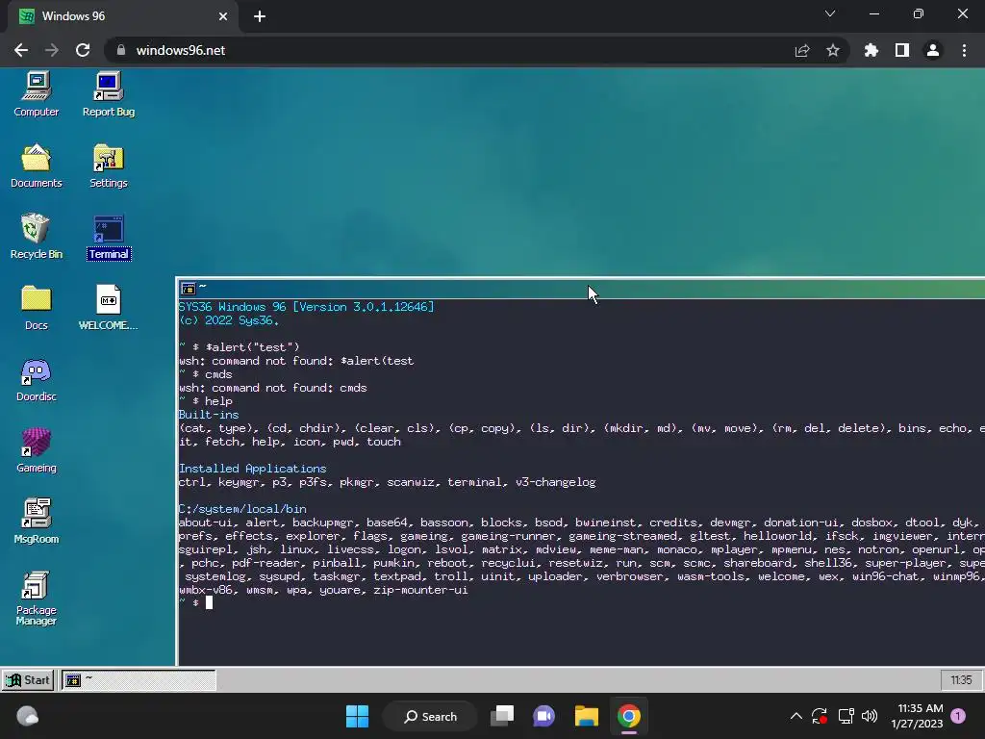
Task: Open Chrome tab search chevron
Action: 830,13
